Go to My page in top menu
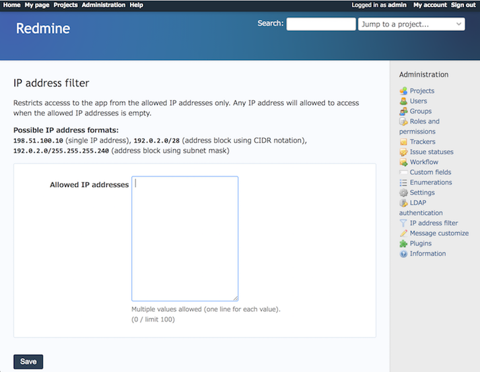The height and width of the screenshot is (372, 480). (37, 5)
